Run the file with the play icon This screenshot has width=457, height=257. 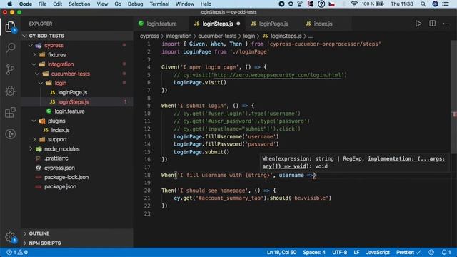tap(418, 24)
